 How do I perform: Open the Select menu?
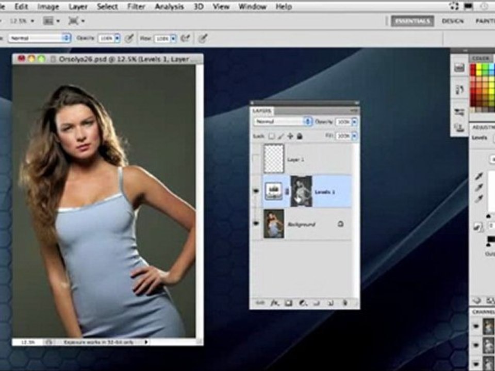coord(107,6)
